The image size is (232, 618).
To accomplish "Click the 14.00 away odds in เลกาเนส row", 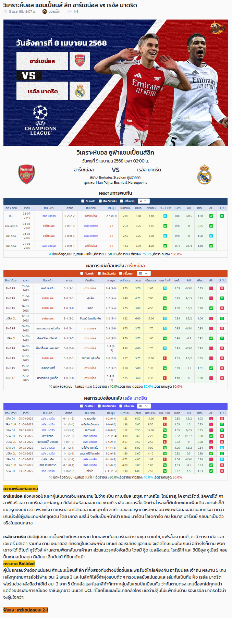I will point(151,430).
